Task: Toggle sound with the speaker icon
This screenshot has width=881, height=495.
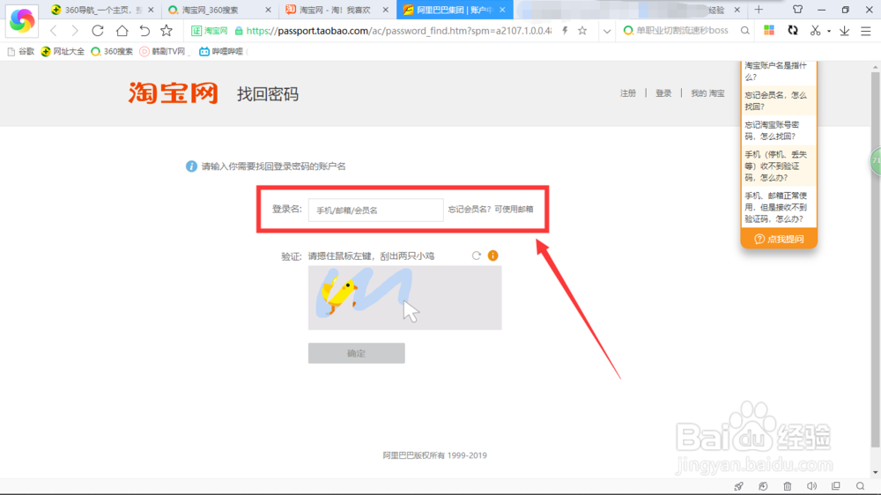Action: point(812,486)
